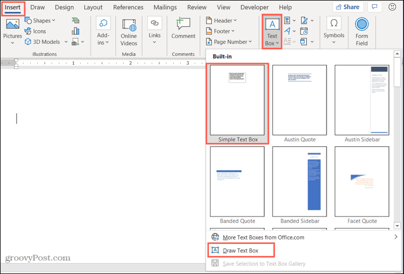Expand the Header dropdown arrow
404x274 pixels.
[235, 20]
